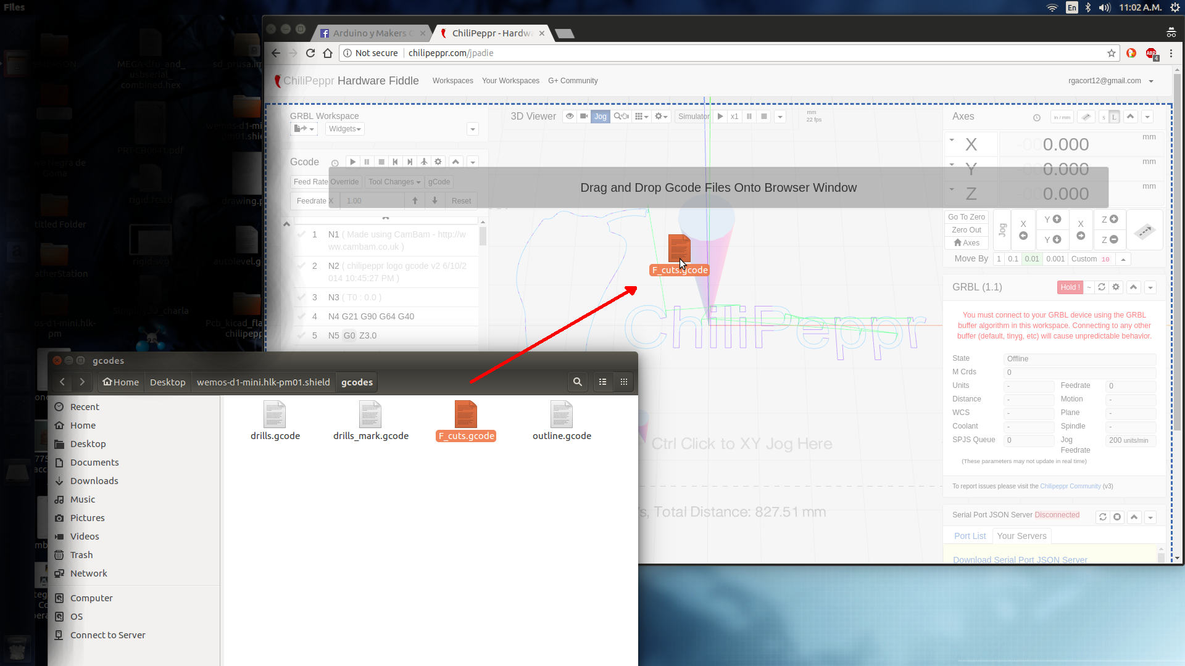Viewport: 1185px width, 666px height.
Task: Select drills.gcode file in gcodes window
Action: click(275, 421)
